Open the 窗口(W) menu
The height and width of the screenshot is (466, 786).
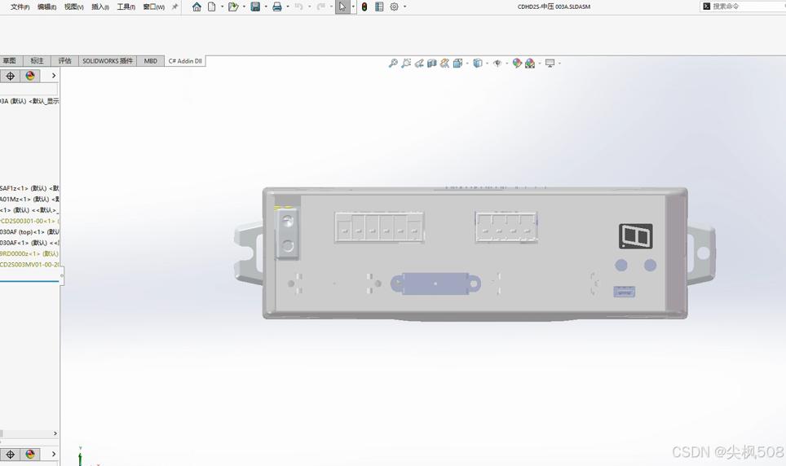pyautogui.click(x=154, y=7)
